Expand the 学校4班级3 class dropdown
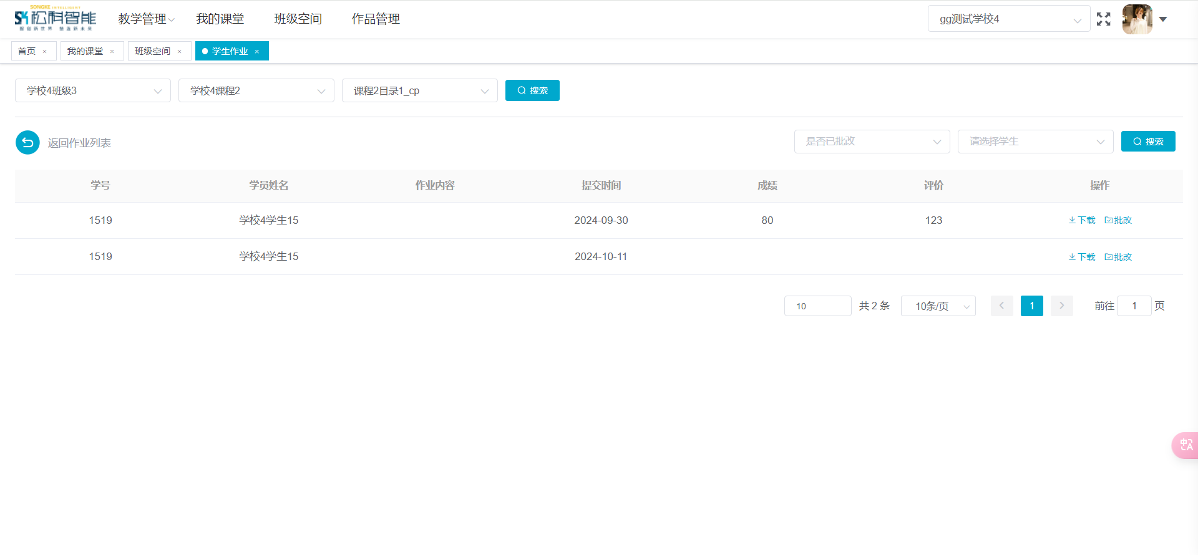1198x555 pixels. coord(93,91)
